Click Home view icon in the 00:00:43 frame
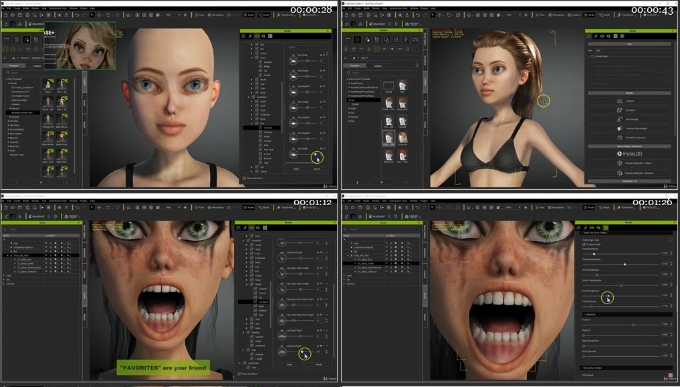Viewport: 680px width, 387px height. [x=469, y=15]
